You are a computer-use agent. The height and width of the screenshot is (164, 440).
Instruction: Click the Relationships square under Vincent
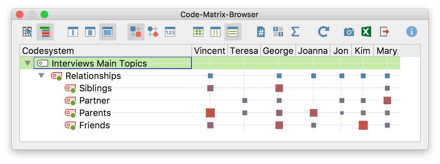210,76
